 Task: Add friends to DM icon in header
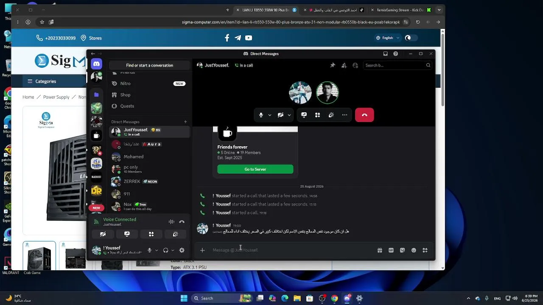344,65
